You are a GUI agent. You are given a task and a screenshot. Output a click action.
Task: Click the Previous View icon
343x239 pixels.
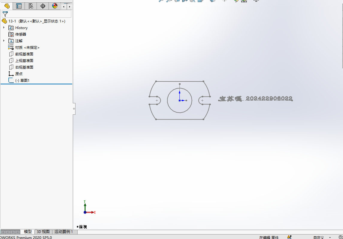(177, 1)
